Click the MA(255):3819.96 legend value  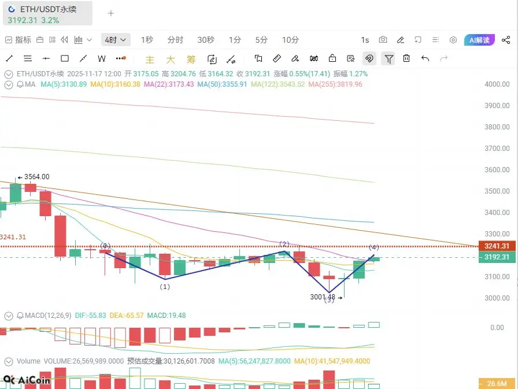335,84
